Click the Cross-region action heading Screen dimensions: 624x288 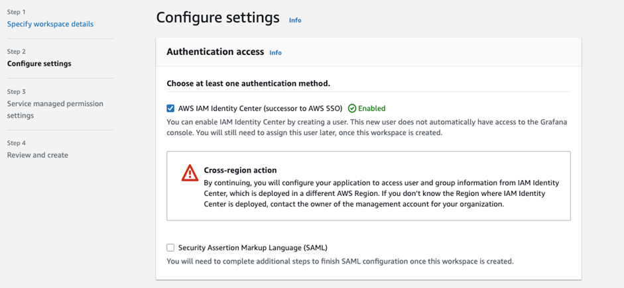point(240,170)
